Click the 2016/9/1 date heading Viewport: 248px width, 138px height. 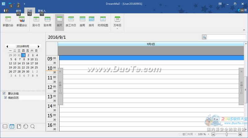[x=57, y=37]
